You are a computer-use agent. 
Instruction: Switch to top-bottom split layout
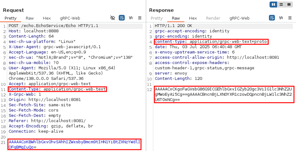pyautogui.click(x=281, y=5)
